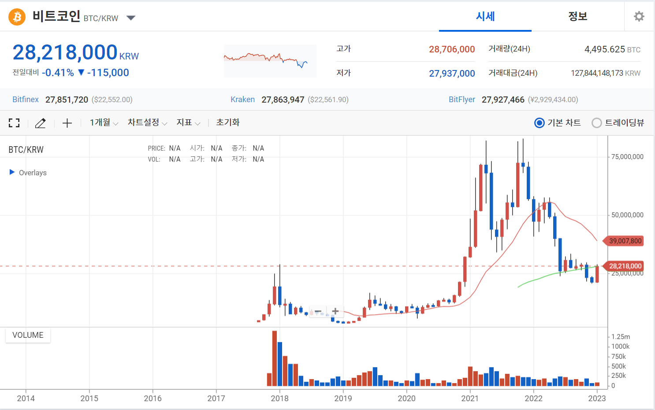Click the mini price sparkline thumbnail
655x410 pixels.
pos(270,61)
